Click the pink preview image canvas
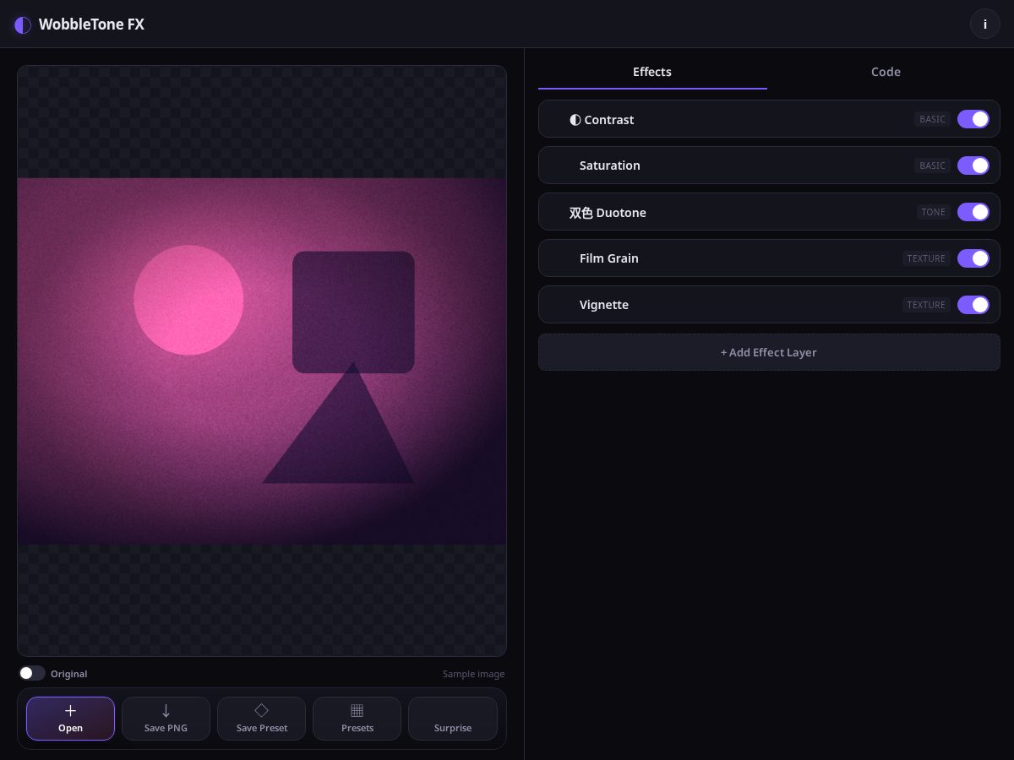This screenshot has width=1014, height=760. [262, 361]
